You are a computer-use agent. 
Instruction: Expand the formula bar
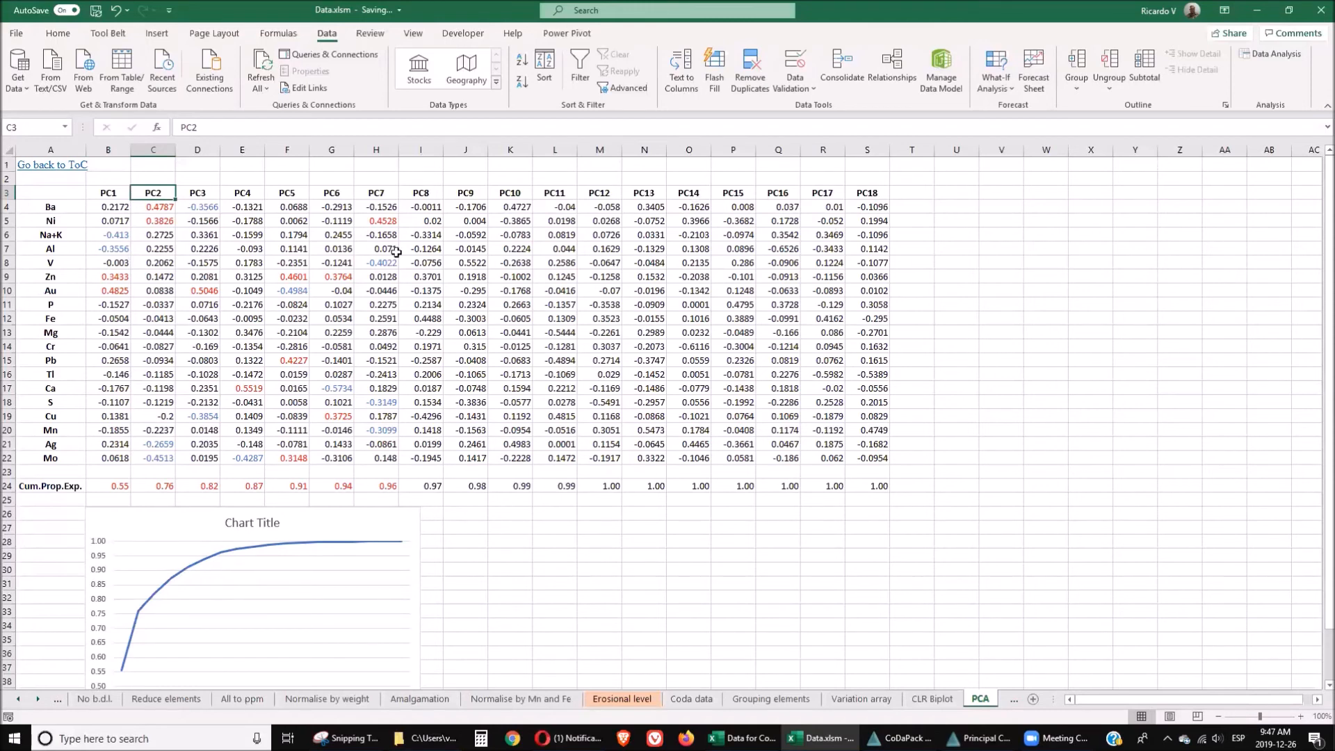(x=1327, y=127)
